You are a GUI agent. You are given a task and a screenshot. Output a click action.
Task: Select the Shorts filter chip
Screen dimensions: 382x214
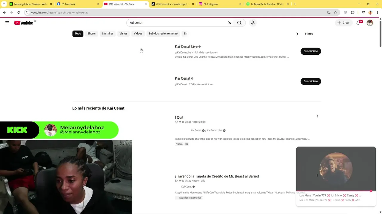91,34
